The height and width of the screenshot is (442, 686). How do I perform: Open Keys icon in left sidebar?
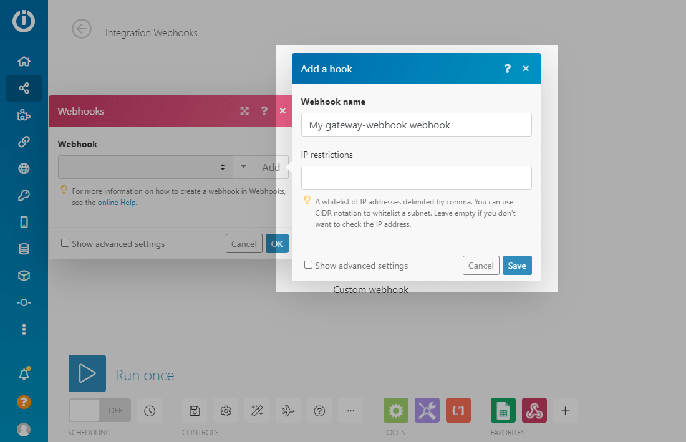(24, 196)
